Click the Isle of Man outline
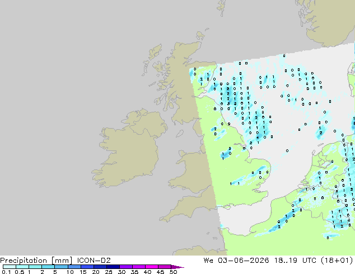Screen dimensions: 355x274 point(180,134)
